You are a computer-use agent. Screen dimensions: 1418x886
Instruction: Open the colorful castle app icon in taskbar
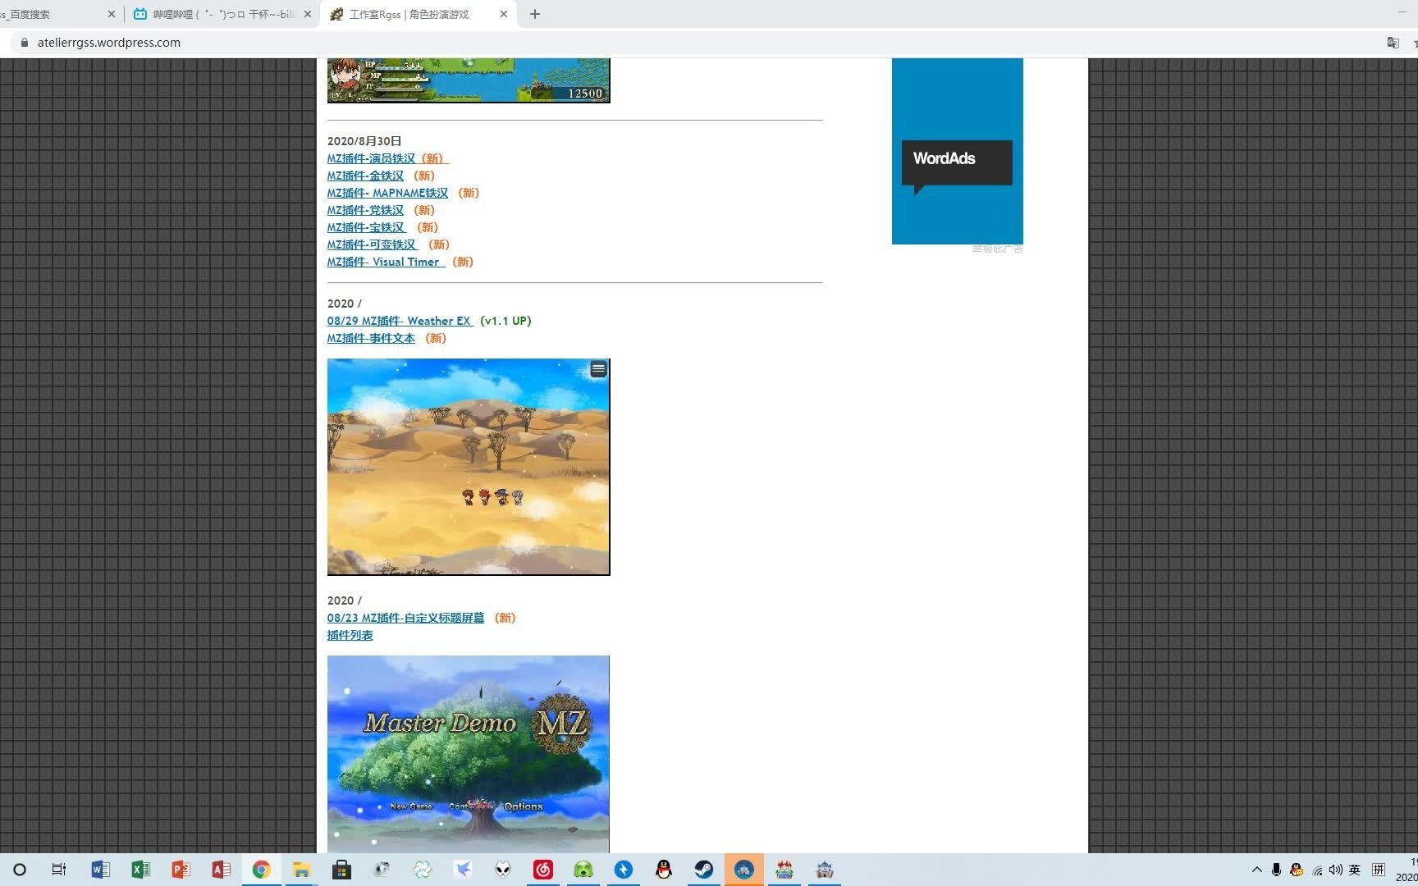coord(784,870)
